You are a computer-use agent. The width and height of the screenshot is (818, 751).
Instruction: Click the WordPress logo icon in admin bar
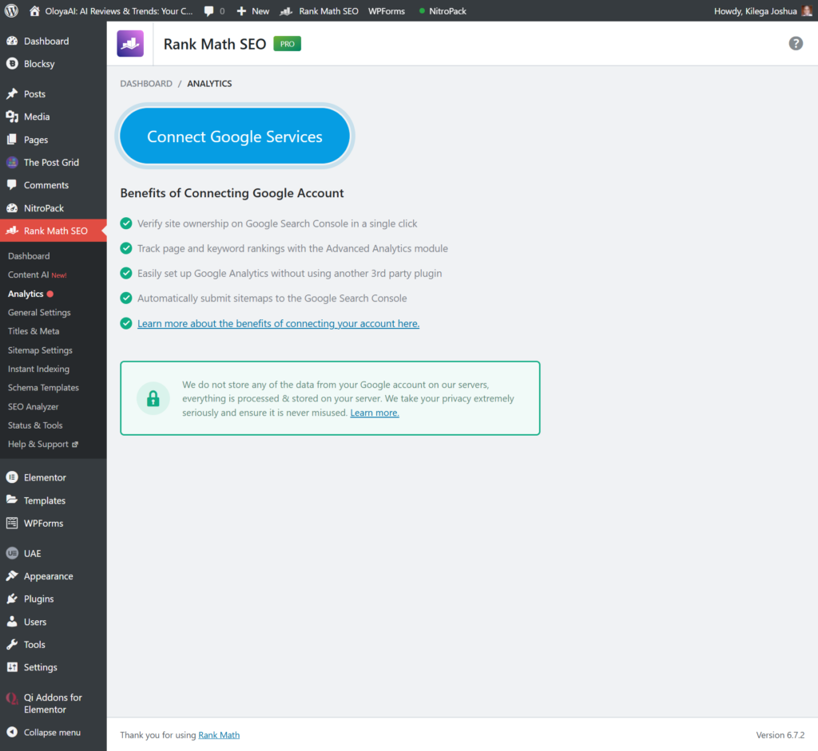coord(11,11)
